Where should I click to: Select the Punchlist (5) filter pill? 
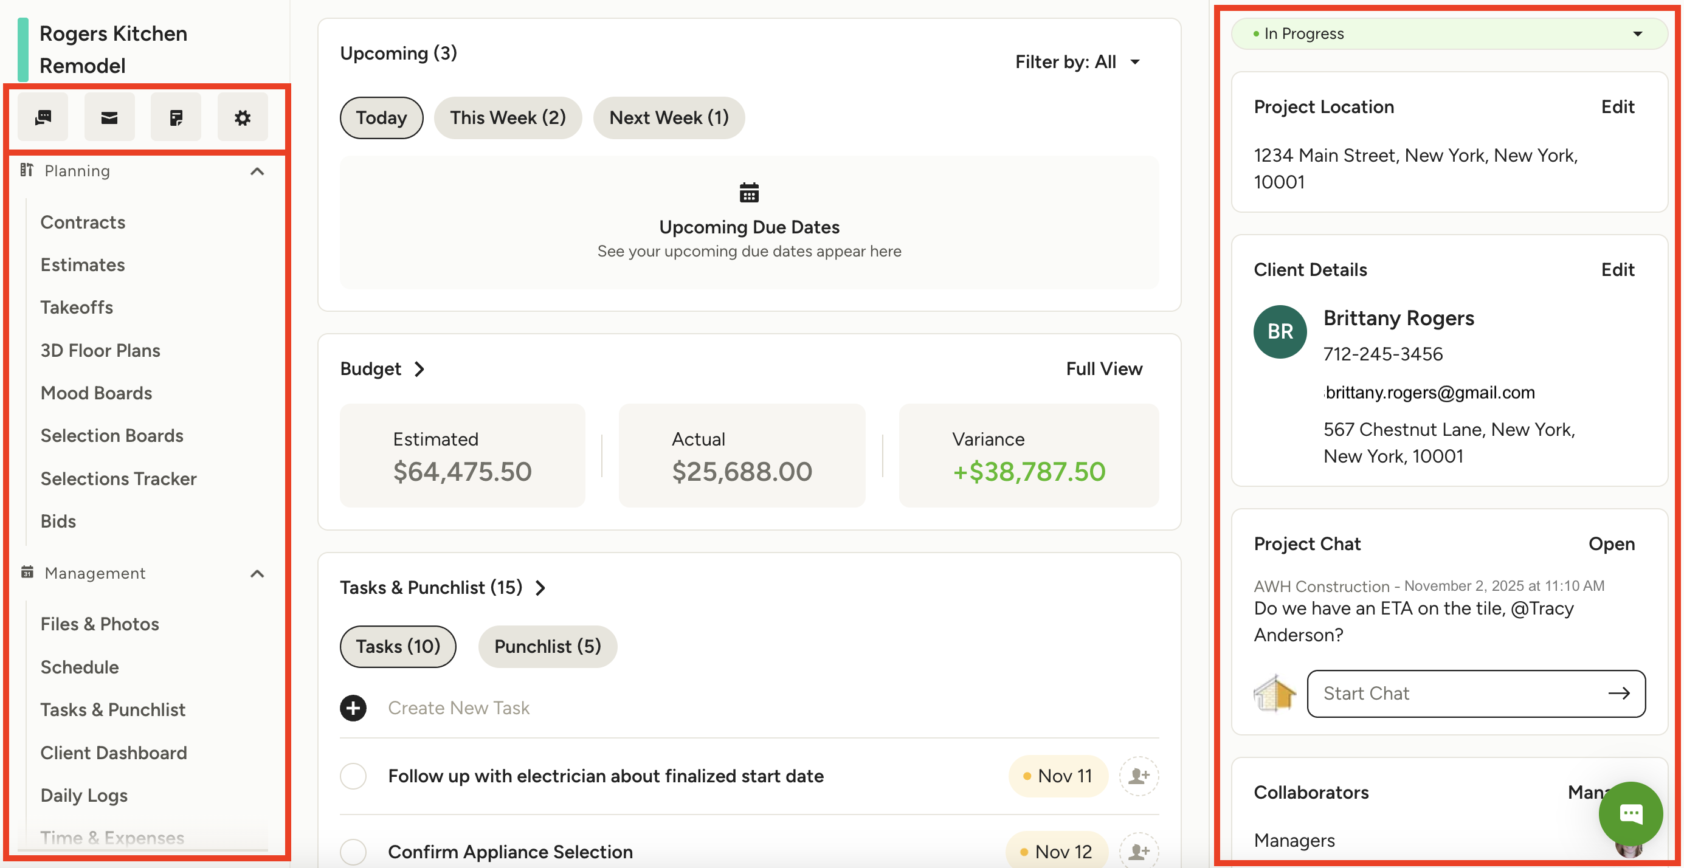pos(547,646)
